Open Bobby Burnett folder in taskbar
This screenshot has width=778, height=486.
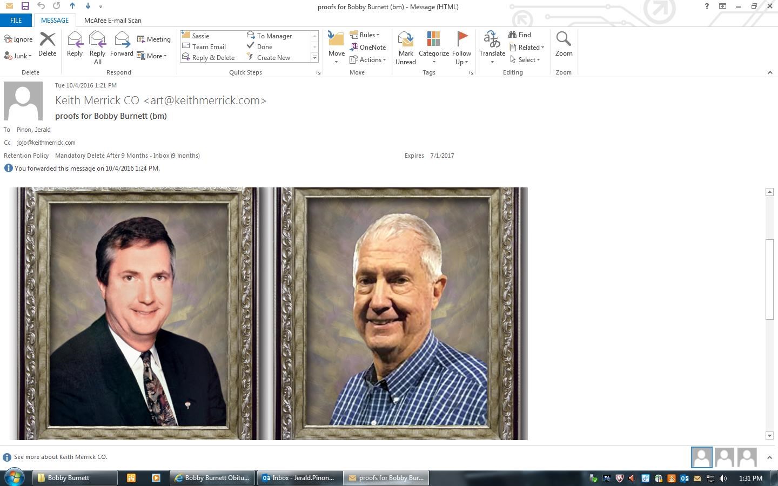pyautogui.click(x=75, y=478)
